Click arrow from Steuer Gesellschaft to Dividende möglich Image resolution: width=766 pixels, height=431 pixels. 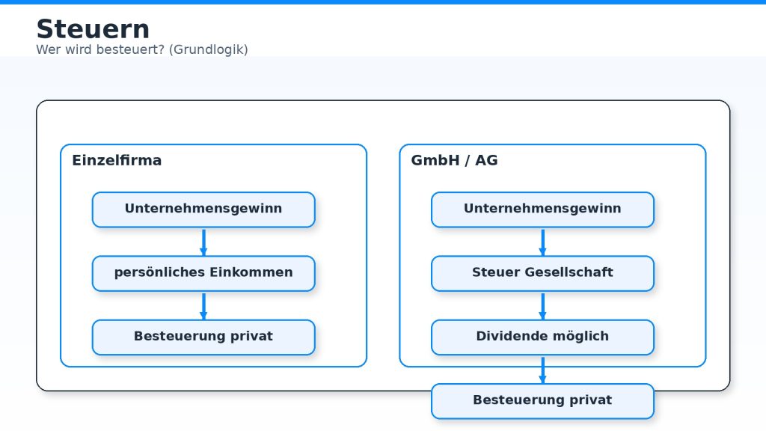click(x=542, y=305)
